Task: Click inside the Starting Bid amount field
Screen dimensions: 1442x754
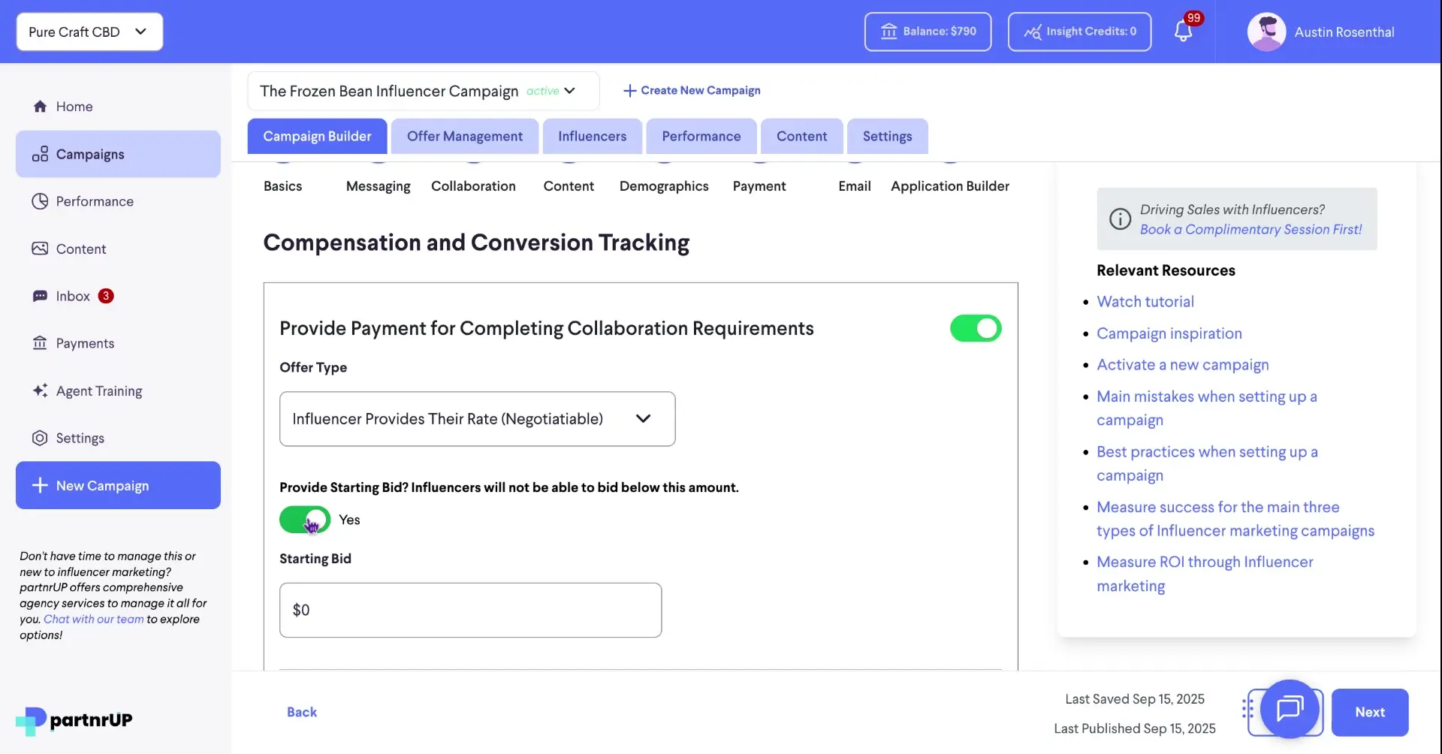Action: tap(470, 610)
